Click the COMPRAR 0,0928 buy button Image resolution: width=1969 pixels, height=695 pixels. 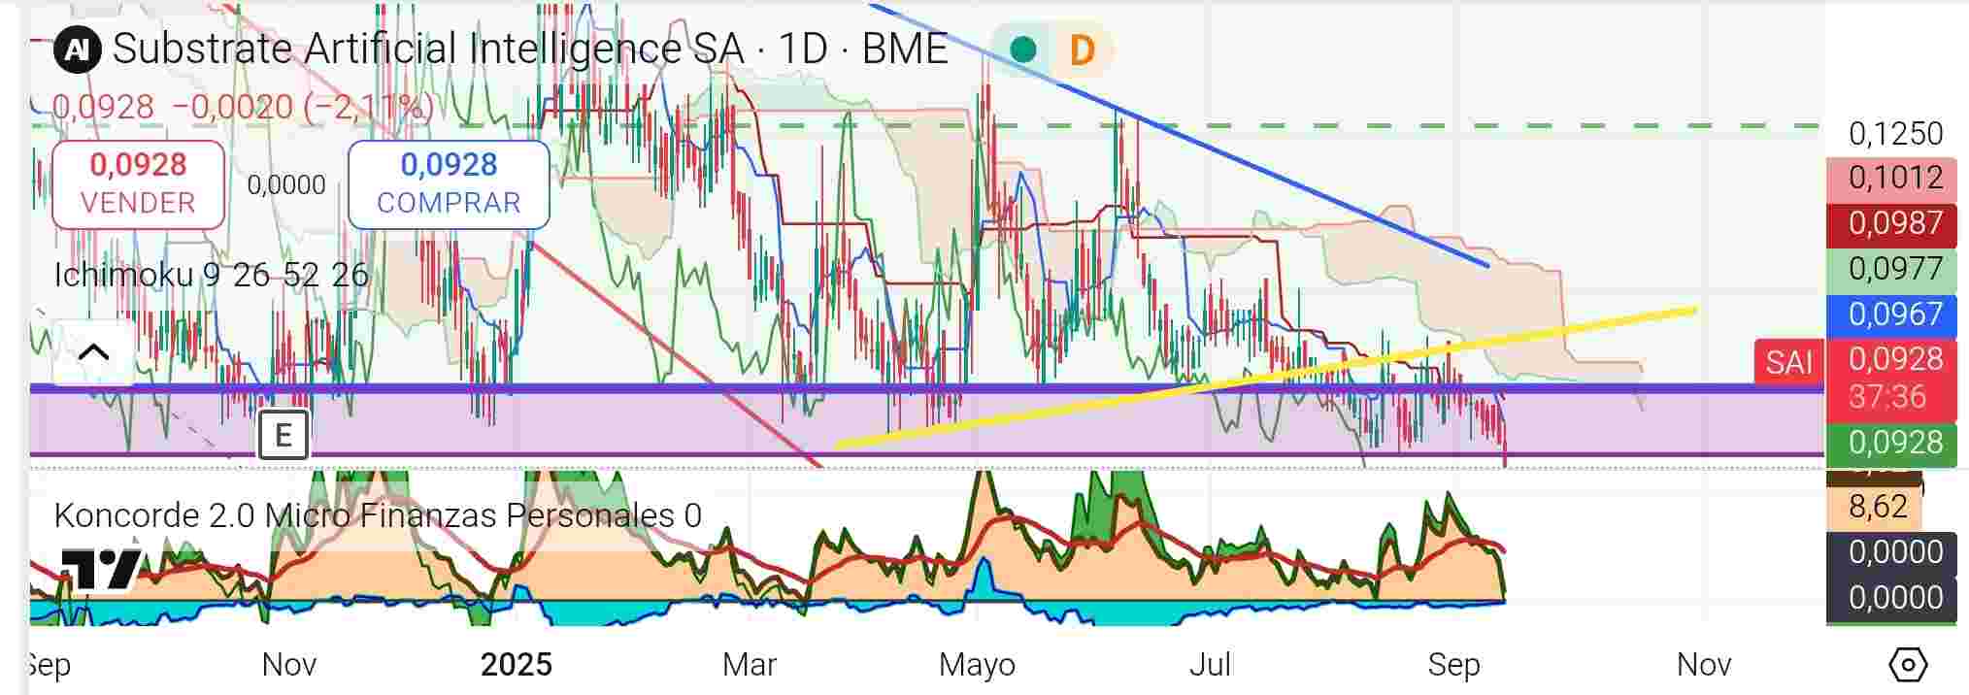449,184
